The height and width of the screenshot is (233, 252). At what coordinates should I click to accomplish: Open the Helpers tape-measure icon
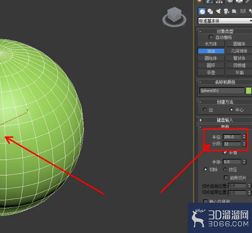[234, 11]
